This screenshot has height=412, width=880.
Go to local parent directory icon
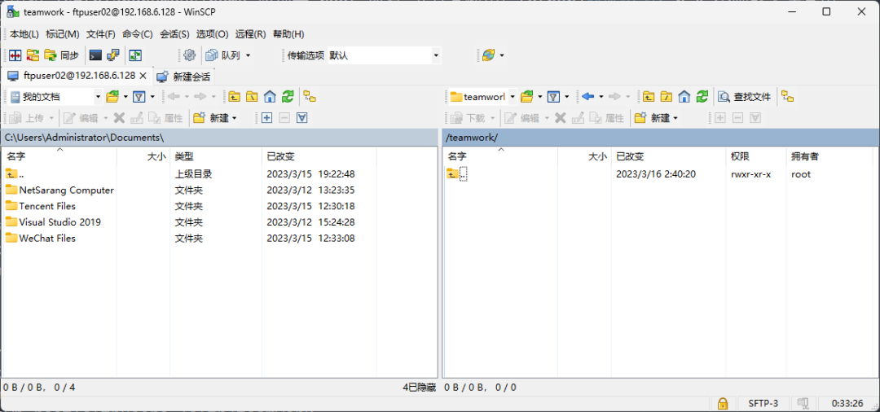click(235, 97)
